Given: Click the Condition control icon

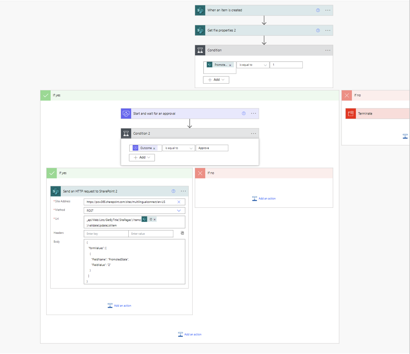Looking at the screenshot, I should 200,50.
